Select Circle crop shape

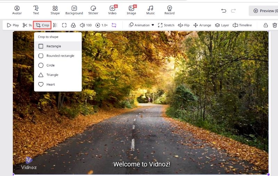click(x=58, y=65)
